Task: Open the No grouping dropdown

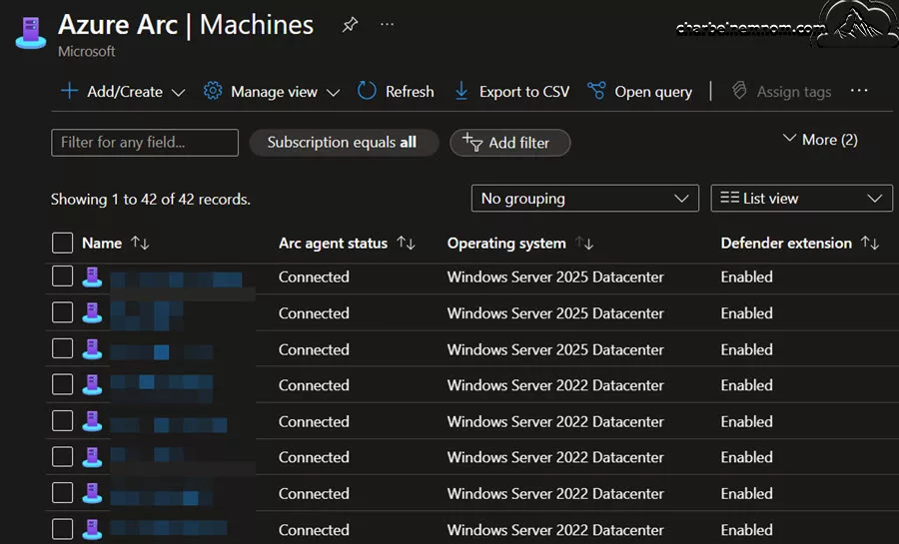Action: pos(584,198)
